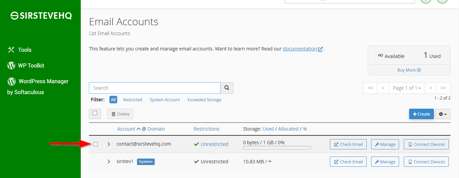The image size is (459, 178).
Task: Select the System Account filter
Action: pos(165,100)
